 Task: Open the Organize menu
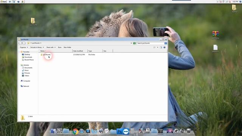[24, 47]
